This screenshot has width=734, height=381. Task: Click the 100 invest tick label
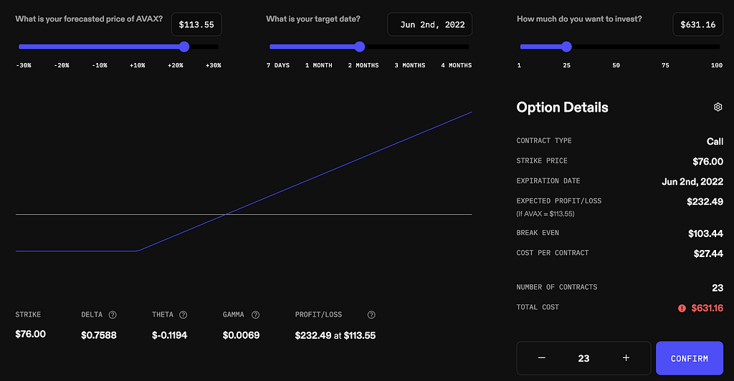pos(717,65)
